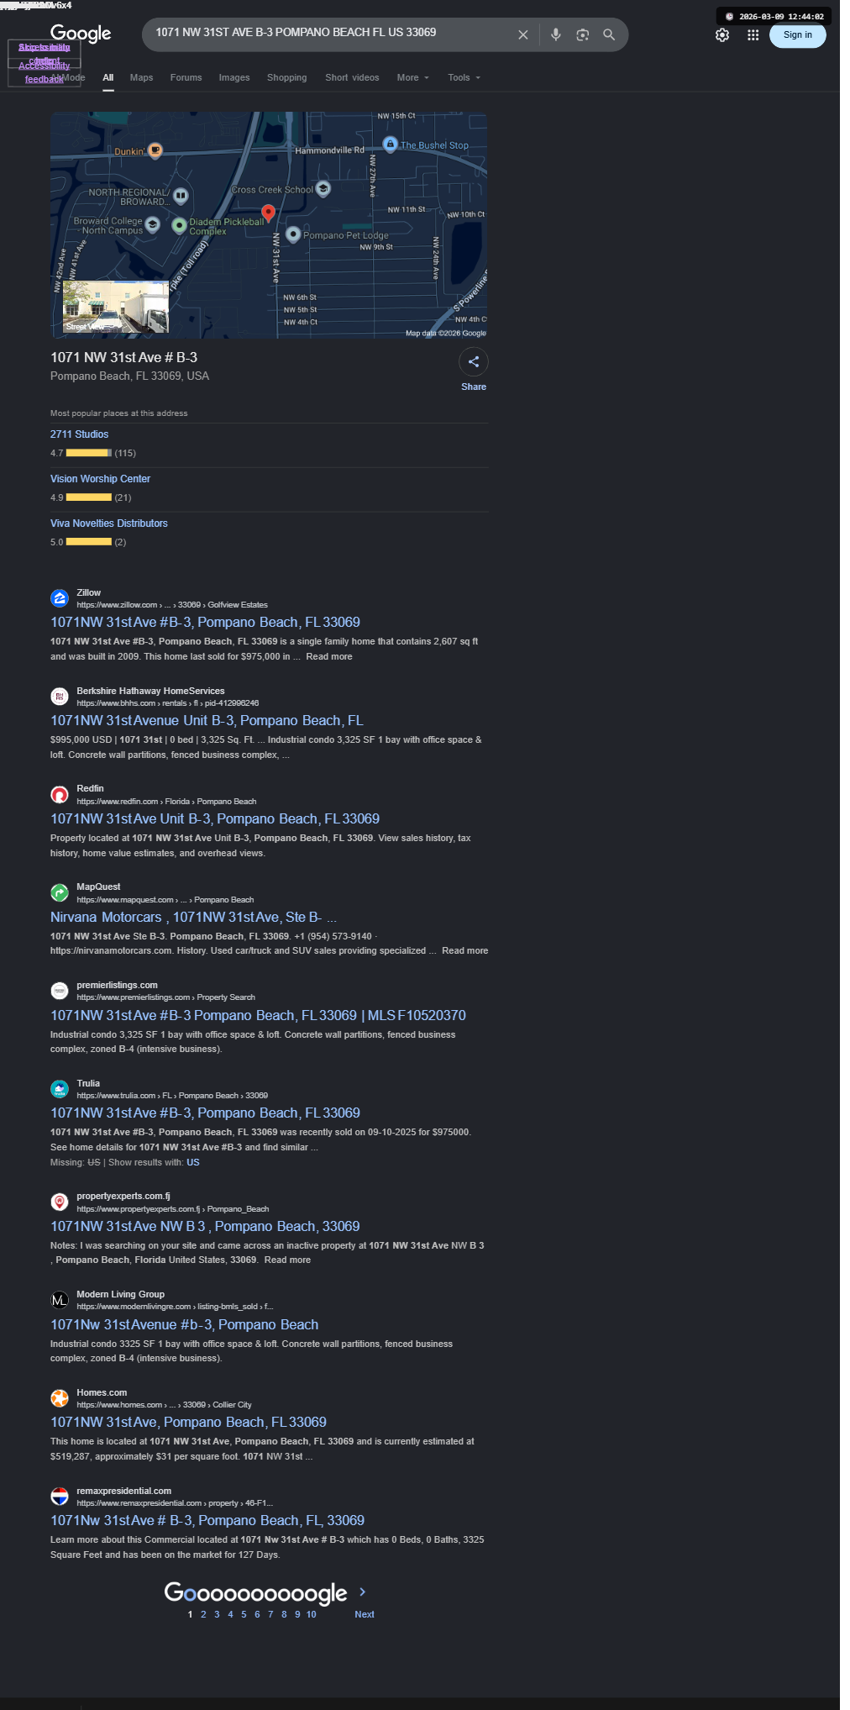Select the red map pin marker

(x=268, y=213)
